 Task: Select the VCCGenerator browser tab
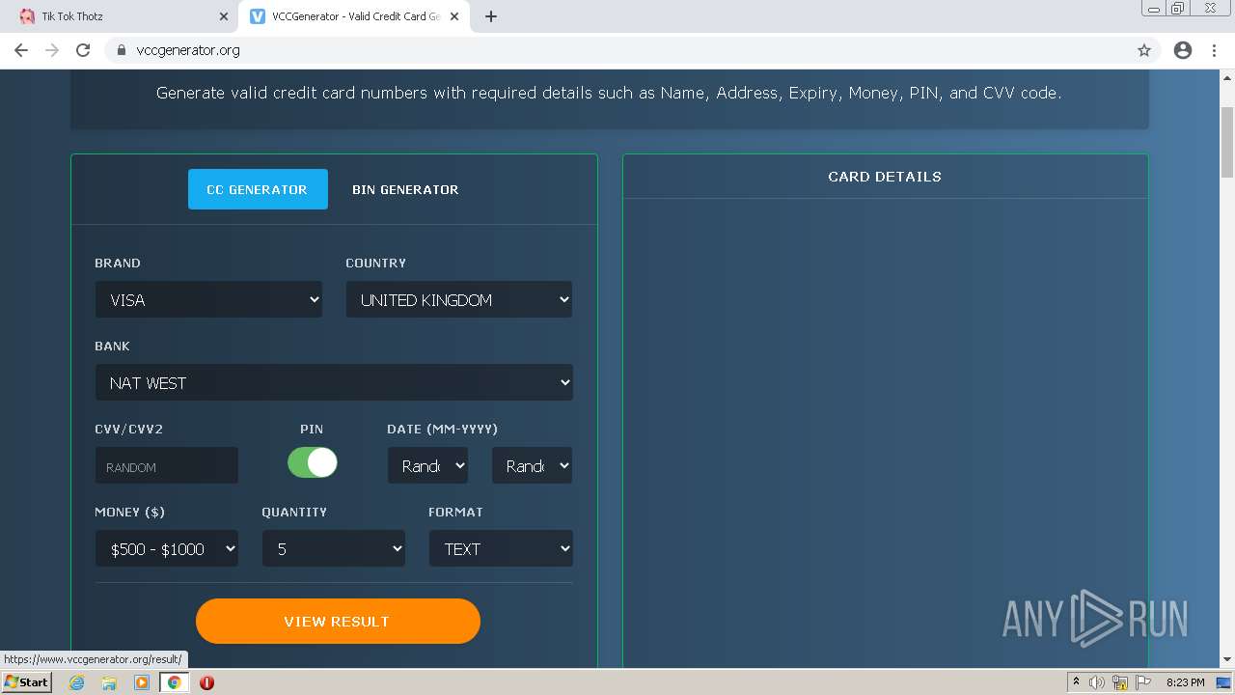coord(353,16)
